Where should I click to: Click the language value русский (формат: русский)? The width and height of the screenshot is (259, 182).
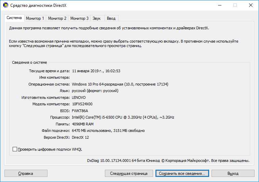pos(95,91)
